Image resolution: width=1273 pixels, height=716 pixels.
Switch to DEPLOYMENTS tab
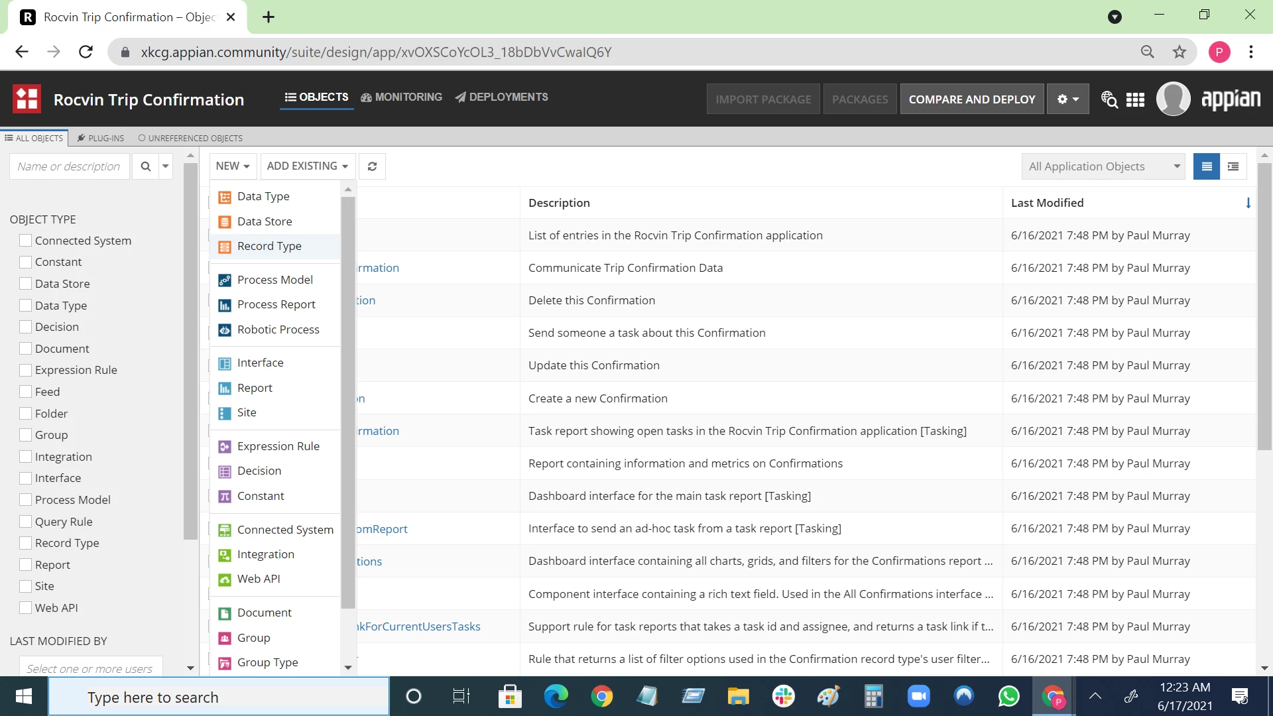[x=502, y=97]
